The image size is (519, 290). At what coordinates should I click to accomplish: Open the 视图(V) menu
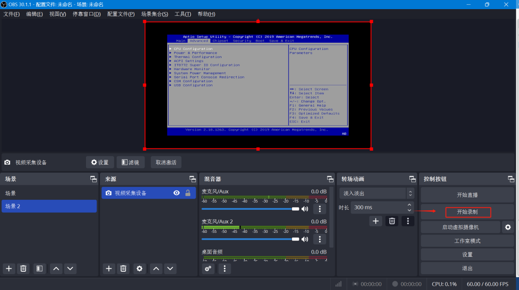(58, 14)
